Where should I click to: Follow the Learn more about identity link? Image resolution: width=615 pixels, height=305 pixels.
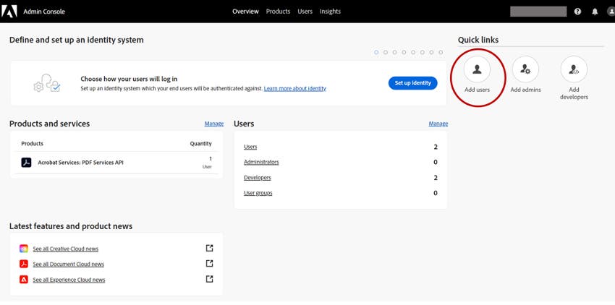(x=294, y=88)
